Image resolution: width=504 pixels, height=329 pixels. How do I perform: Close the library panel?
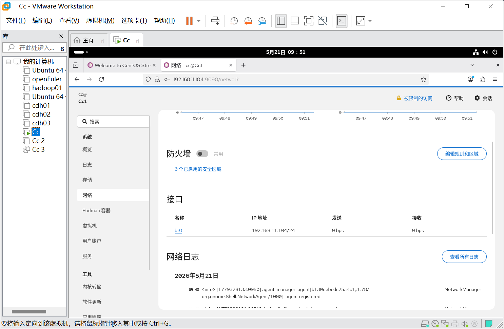coord(61,36)
